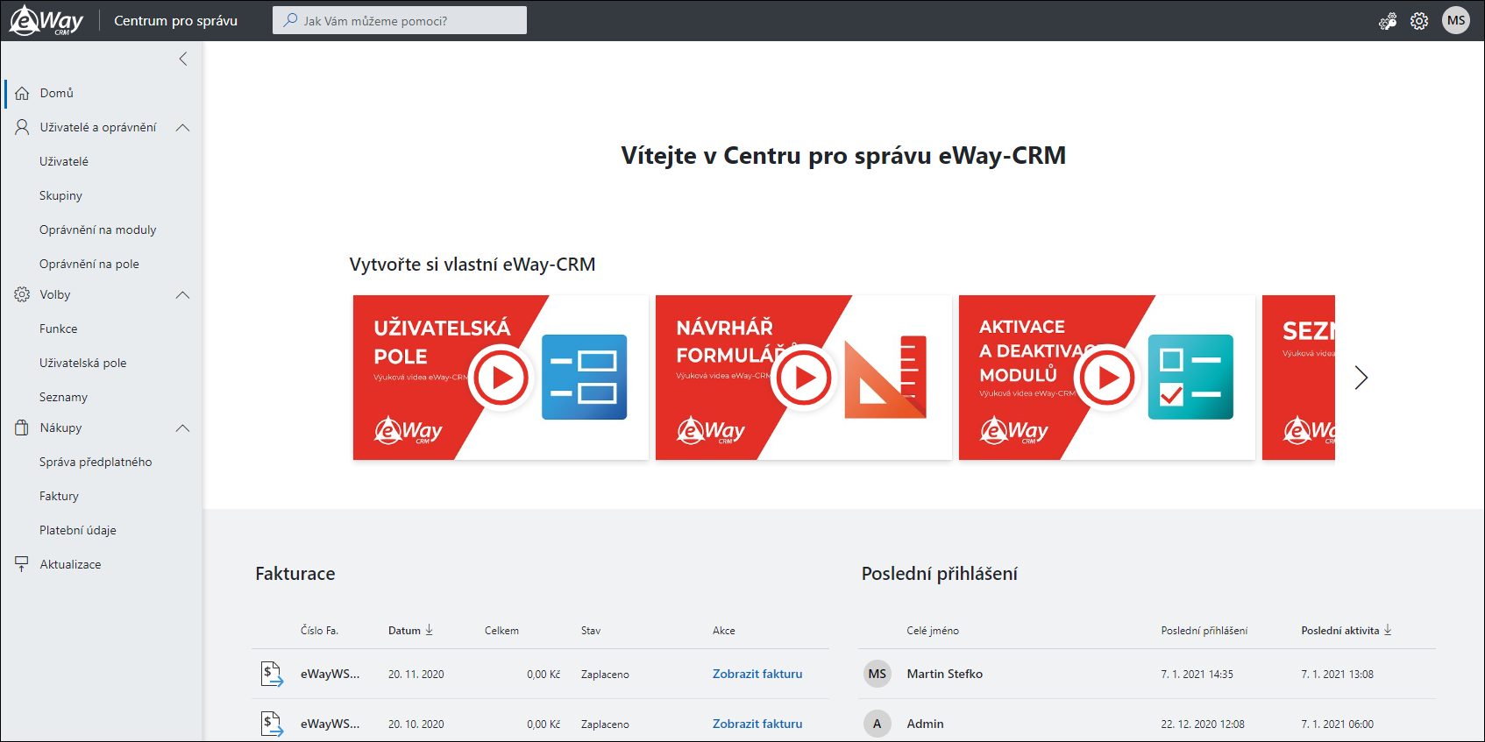Click last login 22. 12. 2020 12:08
This screenshot has width=1485, height=742.
1203,724
